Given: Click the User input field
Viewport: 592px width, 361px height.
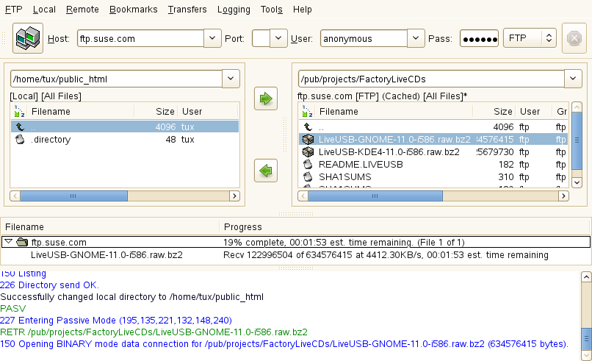Looking at the screenshot, I should [364, 38].
